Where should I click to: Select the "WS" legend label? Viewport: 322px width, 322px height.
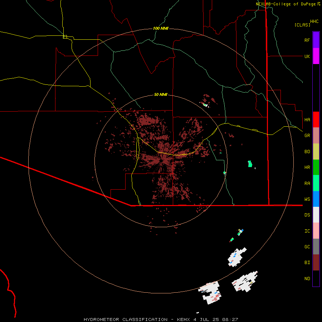pyautogui.click(x=307, y=199)
